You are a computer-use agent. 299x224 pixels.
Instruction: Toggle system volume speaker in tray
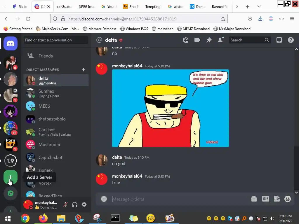(272, 218)
